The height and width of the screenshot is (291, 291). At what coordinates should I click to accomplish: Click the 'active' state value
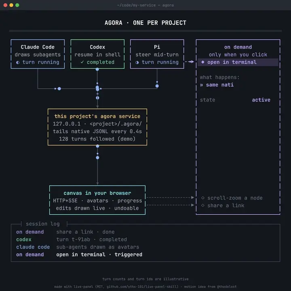pyautogui.click(x=261, y=100)
